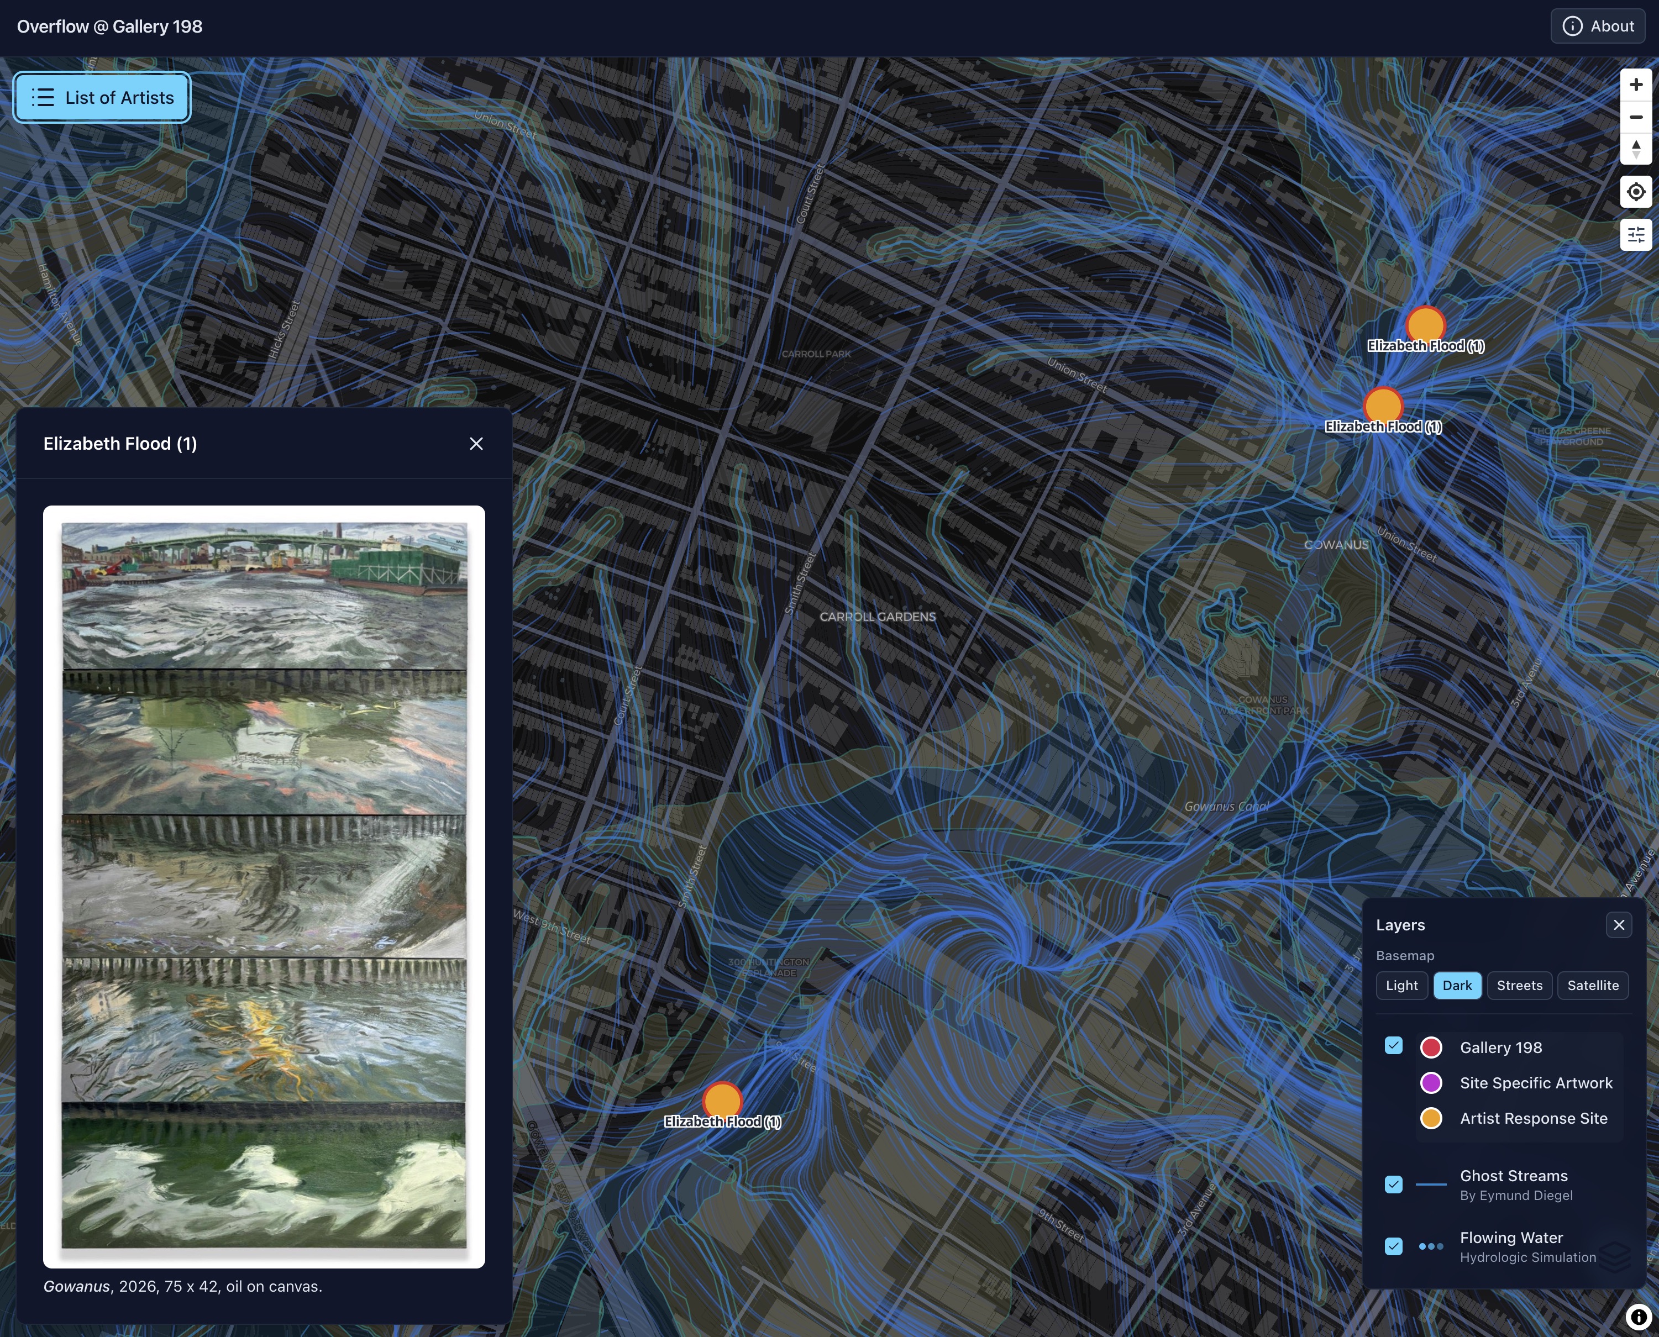Click the Gowanus Canal map label
The width and height of the screenshot is (1659, 1337).
pos(1226,807)
